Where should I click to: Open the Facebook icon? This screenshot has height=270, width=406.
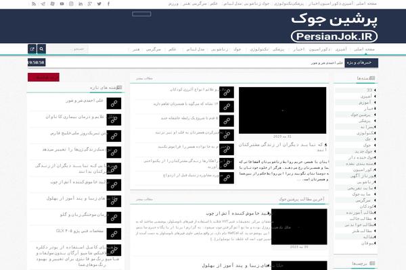click(x=108, y=3)
